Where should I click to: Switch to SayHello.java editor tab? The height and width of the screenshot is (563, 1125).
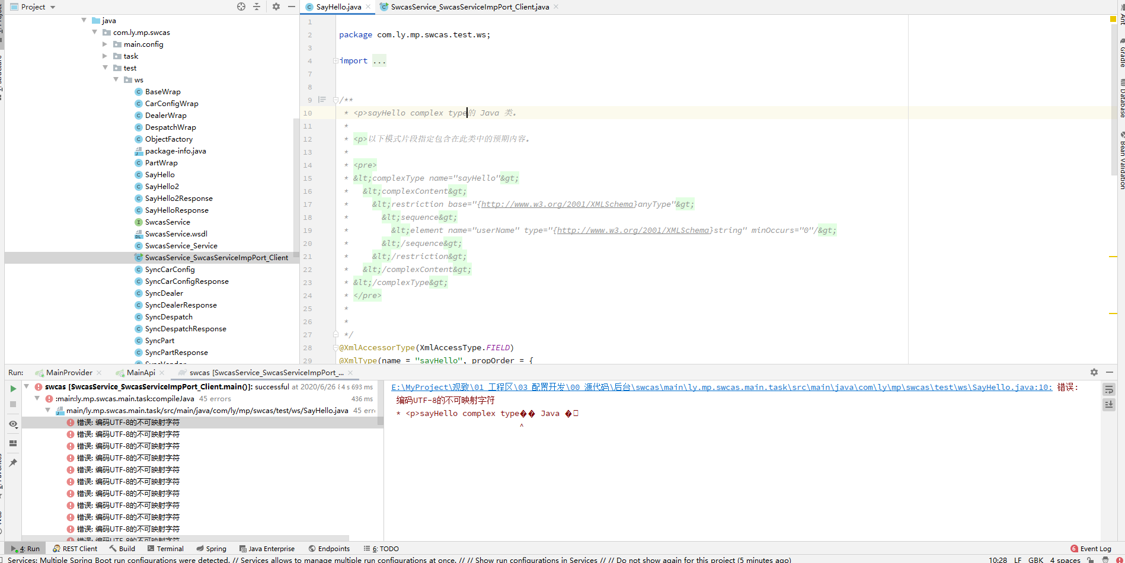coord(338,7)
